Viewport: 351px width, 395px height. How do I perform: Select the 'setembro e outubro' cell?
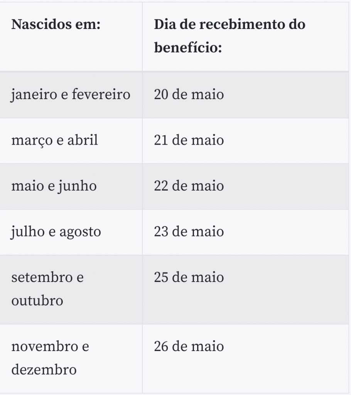pyautogui.click(x=47, y=289)
